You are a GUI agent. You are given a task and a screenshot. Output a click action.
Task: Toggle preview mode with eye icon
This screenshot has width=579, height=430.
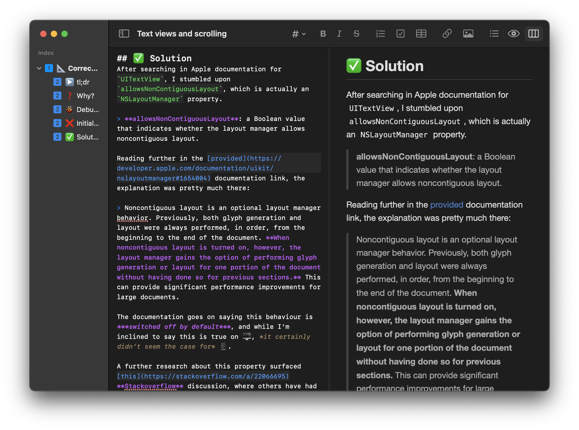[x=513, y=34]
